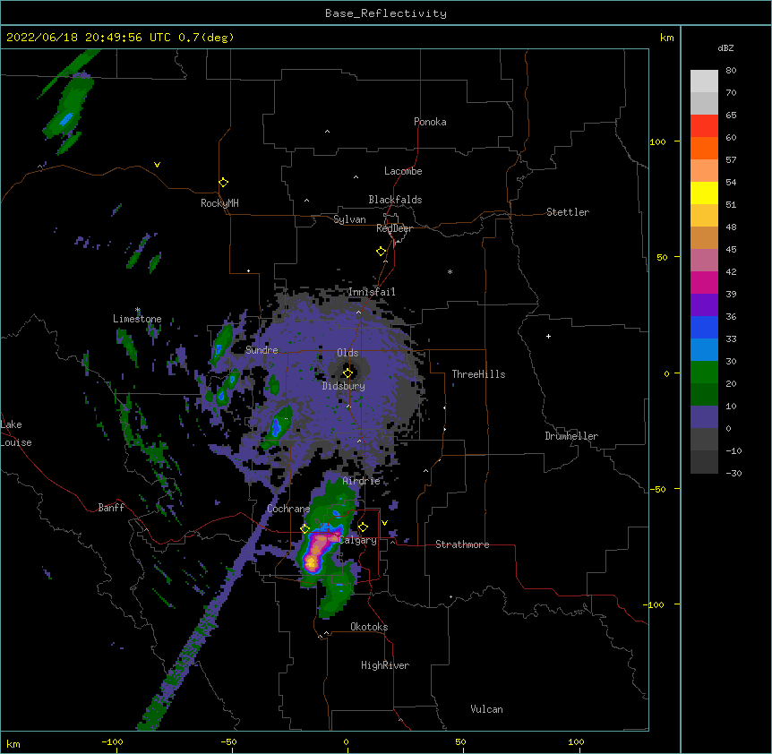The height and width of the screenshot is (754, 772).
Task: Click the Calgary city label
Action: click(x=358, y=540)
